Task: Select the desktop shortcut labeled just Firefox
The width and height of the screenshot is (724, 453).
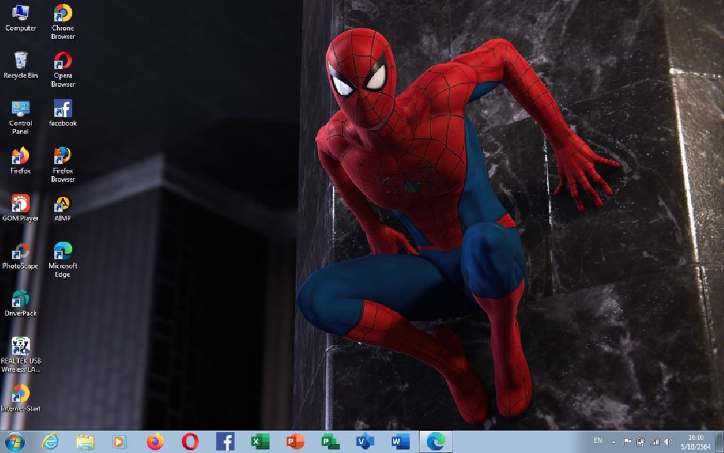Action: tap(20, 161)
